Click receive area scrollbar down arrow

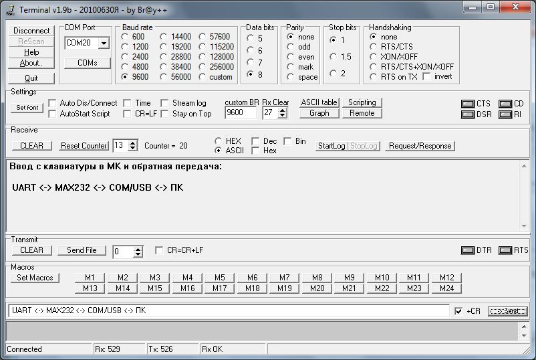(524, 226)
